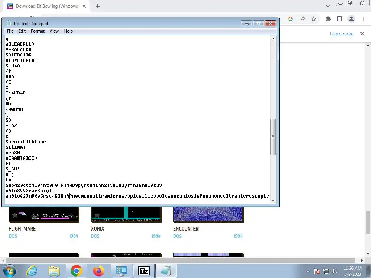
Task: Toggle the Chrome side panel icon
Action: (340, 19)
